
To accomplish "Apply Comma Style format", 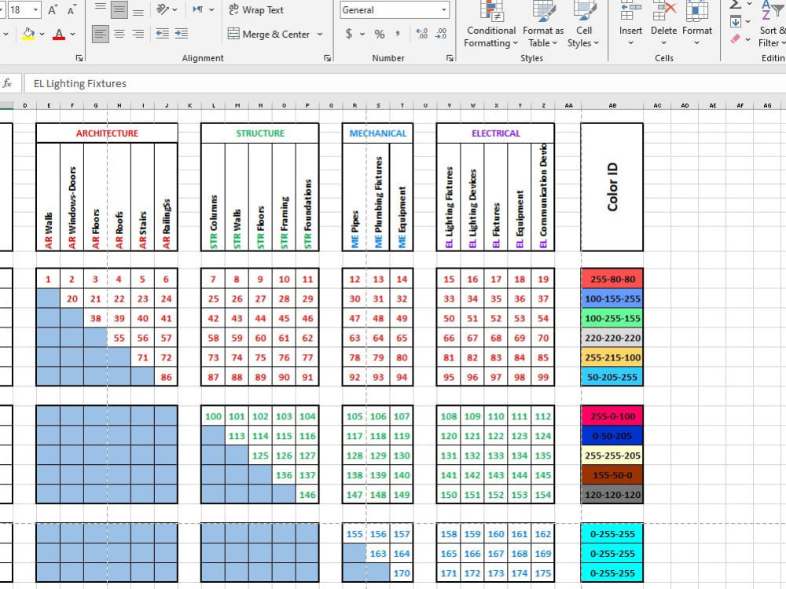I will pyautogui.click(x=398, y=34).
